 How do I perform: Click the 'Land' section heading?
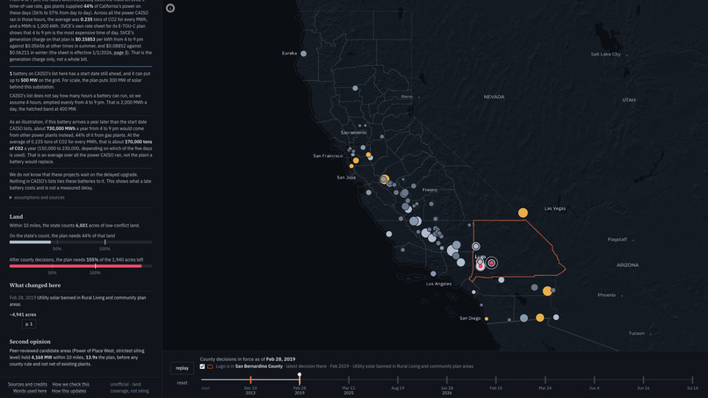click(x=17, y=217)
